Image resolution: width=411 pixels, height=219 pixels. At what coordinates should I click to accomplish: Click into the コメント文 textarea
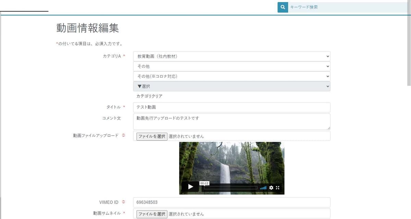(232, 122)
